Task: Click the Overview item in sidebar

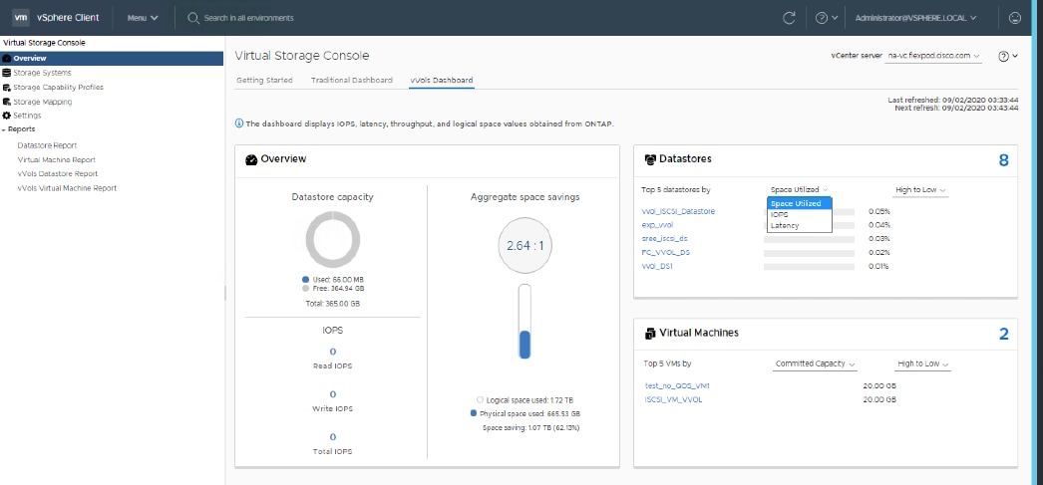Action: [x=112, y=59]
